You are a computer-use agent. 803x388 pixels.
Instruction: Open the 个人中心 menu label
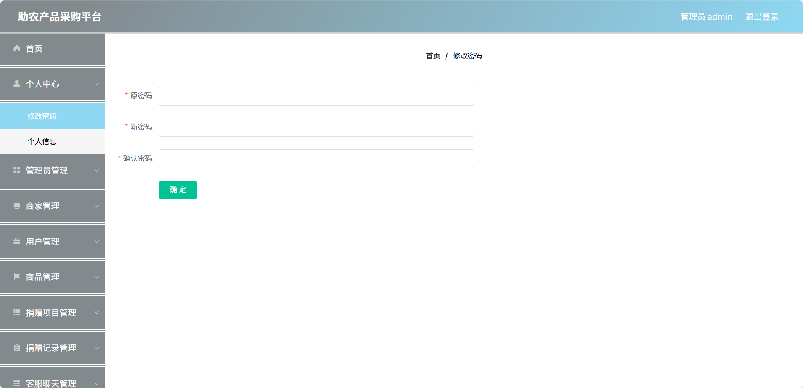(42, 84)
